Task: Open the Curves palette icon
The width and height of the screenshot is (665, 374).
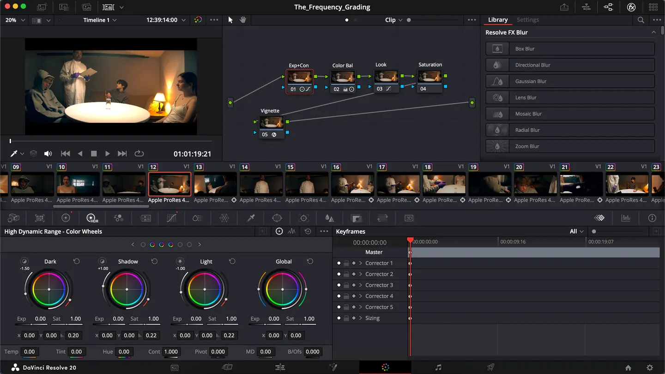Action: click(x=172, y=218)
